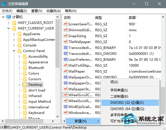Viewport: 166px width, 130px height.
Task: Click the Control Panel folder icon
Action: [x=19, y=51]
